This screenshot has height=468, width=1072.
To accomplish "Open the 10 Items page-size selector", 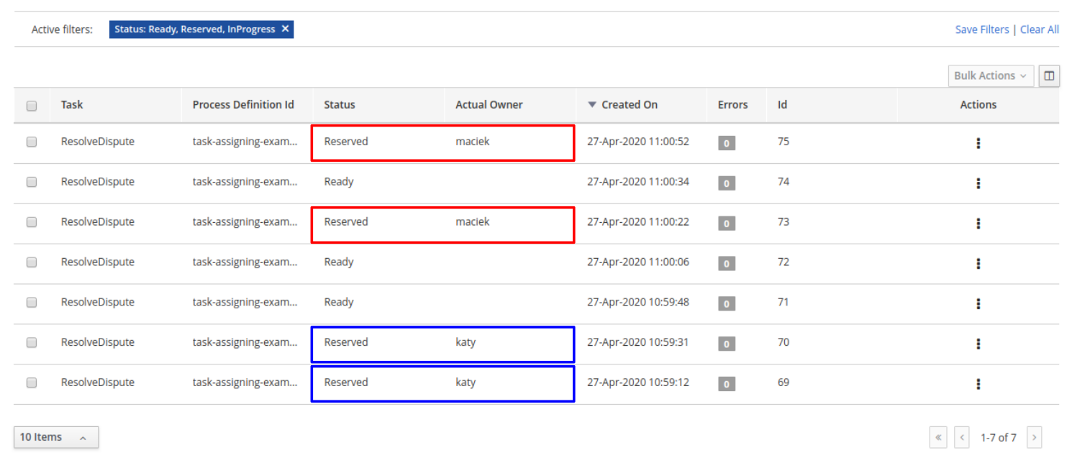I will click(56, 437).
